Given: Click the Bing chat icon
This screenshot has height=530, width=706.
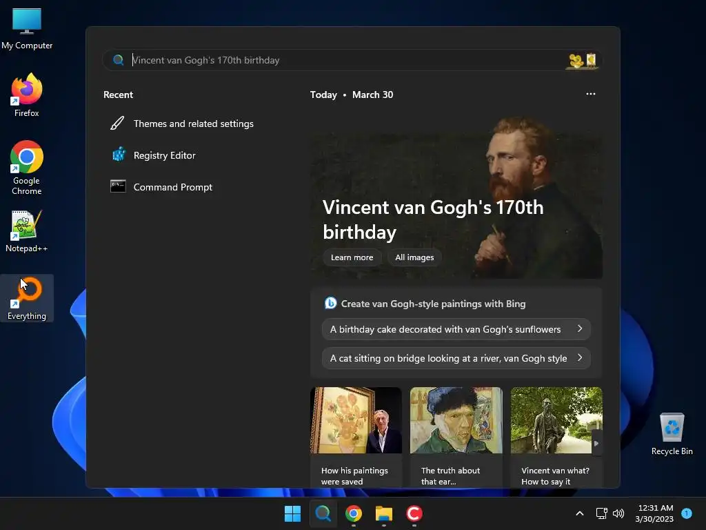Looking at the screenshot, I should [x=330, y=304].
